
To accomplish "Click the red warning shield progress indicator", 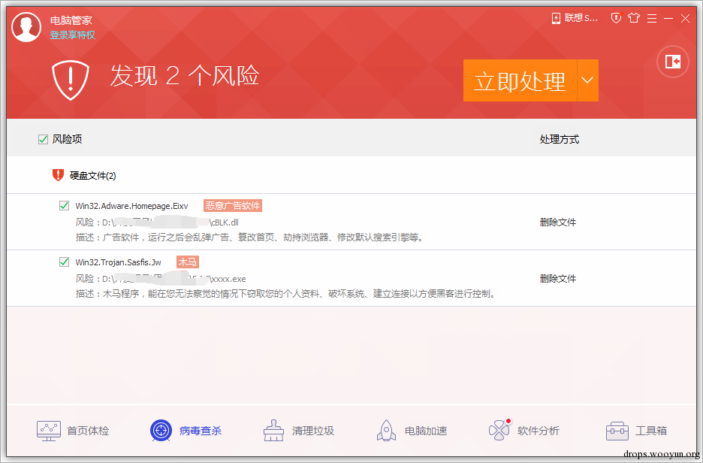I will tap(71, 79).
